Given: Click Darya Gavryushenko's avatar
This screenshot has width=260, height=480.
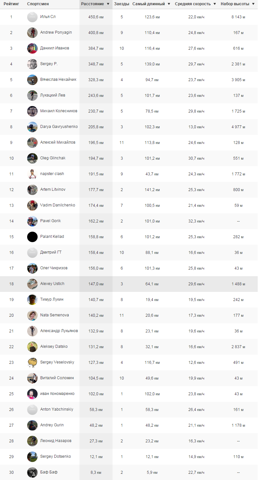Looking at the screenshot, I should 32,127.
